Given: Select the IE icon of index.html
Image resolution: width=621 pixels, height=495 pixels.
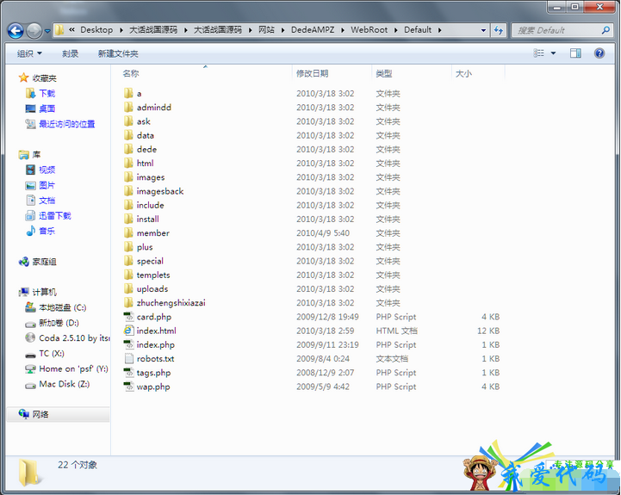Looking at the screenshot, I should pyautogui.click(x=128, y=331).
